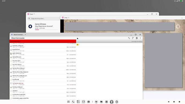Tap the Android recents square button
This screenshot has width=185, height=104.
(x=179, y=102)
